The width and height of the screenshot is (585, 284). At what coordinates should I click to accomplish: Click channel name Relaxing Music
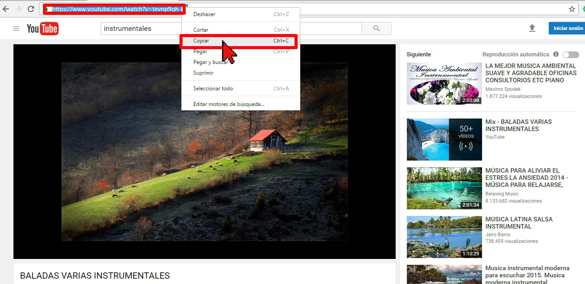click(x=502, y=194)
